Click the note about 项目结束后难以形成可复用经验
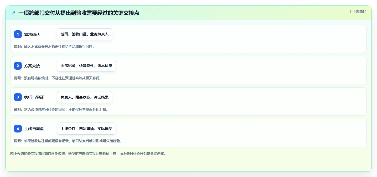The height and width of the screenshot is (177, 377). pyautogui.click(x=68, y=141)
